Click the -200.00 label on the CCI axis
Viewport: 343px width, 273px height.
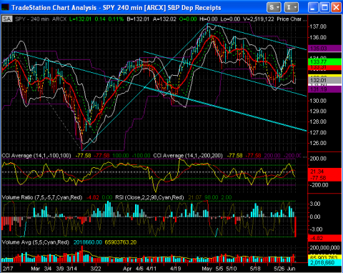click(x=319, y=185)
